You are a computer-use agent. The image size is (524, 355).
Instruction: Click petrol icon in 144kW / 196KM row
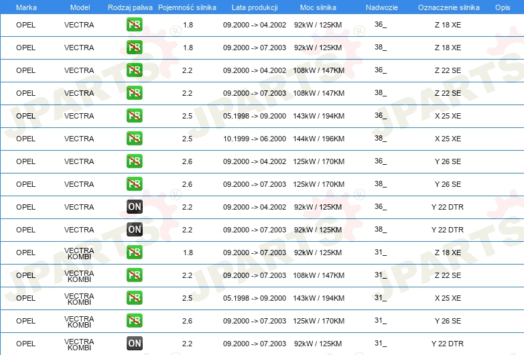tap(134, 138)
